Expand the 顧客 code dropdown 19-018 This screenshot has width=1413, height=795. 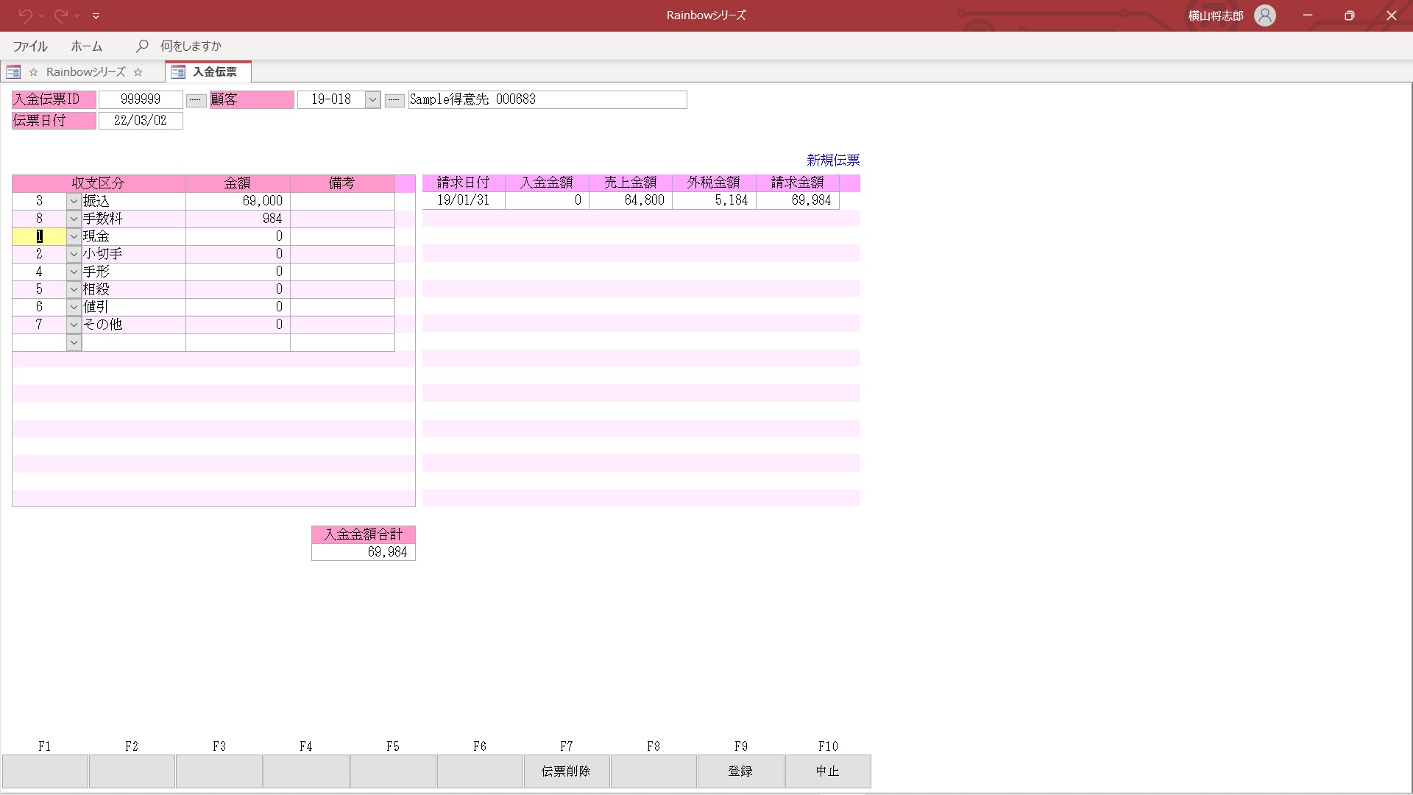pos(372,99)
